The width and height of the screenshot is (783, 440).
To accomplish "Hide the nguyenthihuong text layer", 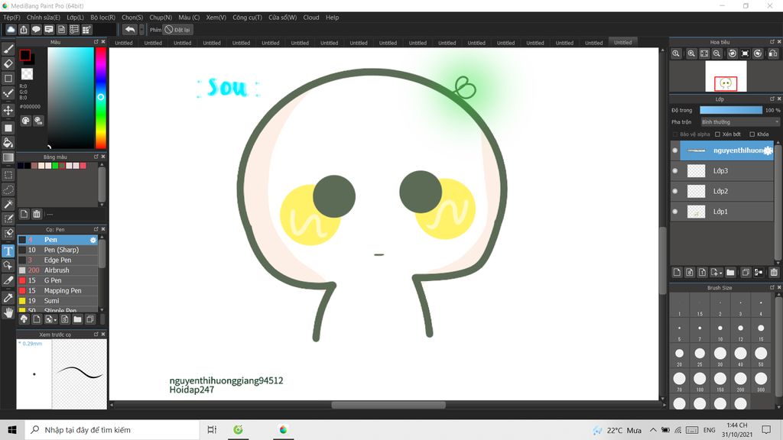I will tap(675, 150).
